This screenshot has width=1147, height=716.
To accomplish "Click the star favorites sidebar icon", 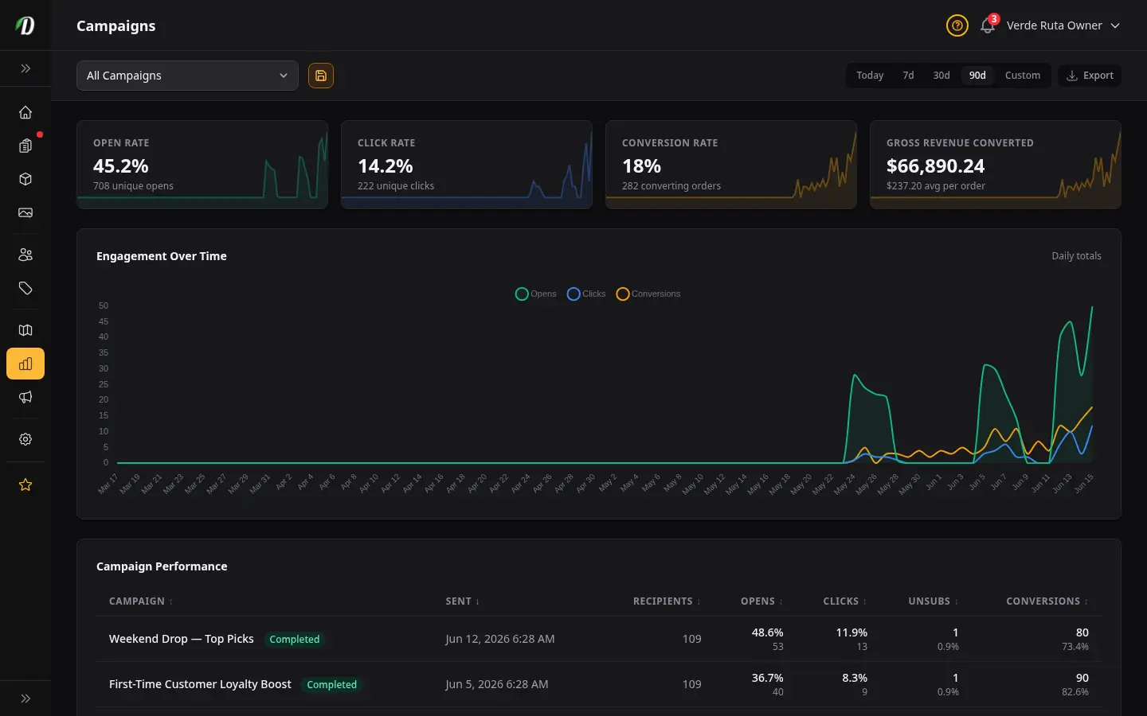I will 25,484.
